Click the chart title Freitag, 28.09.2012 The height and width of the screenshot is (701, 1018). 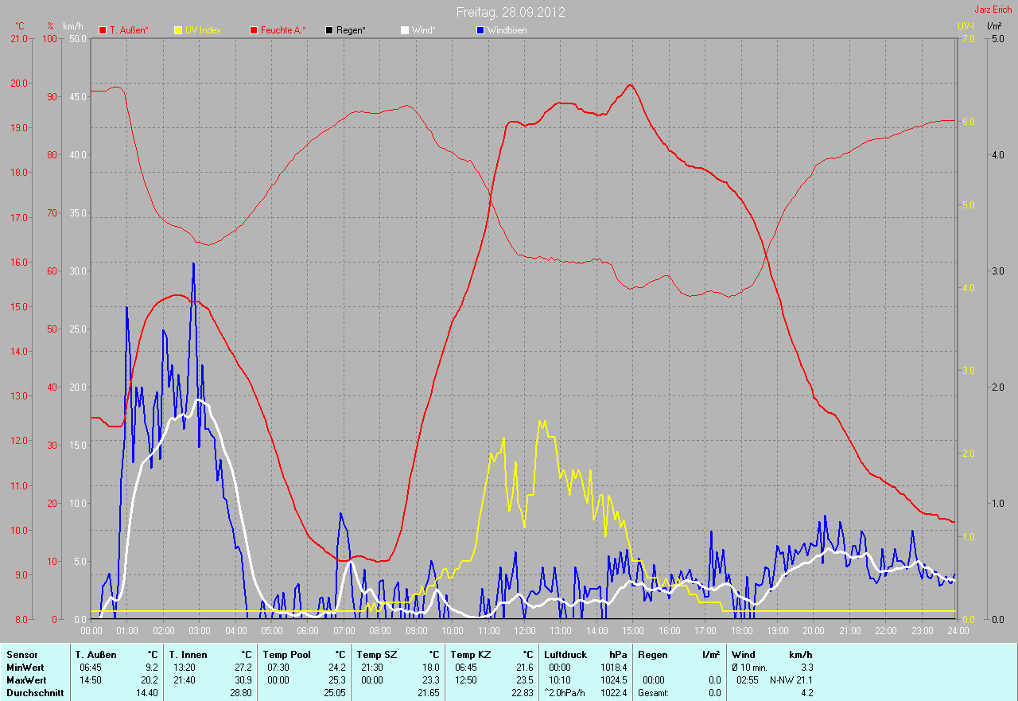pyautogui.click(x=511, y=12)
